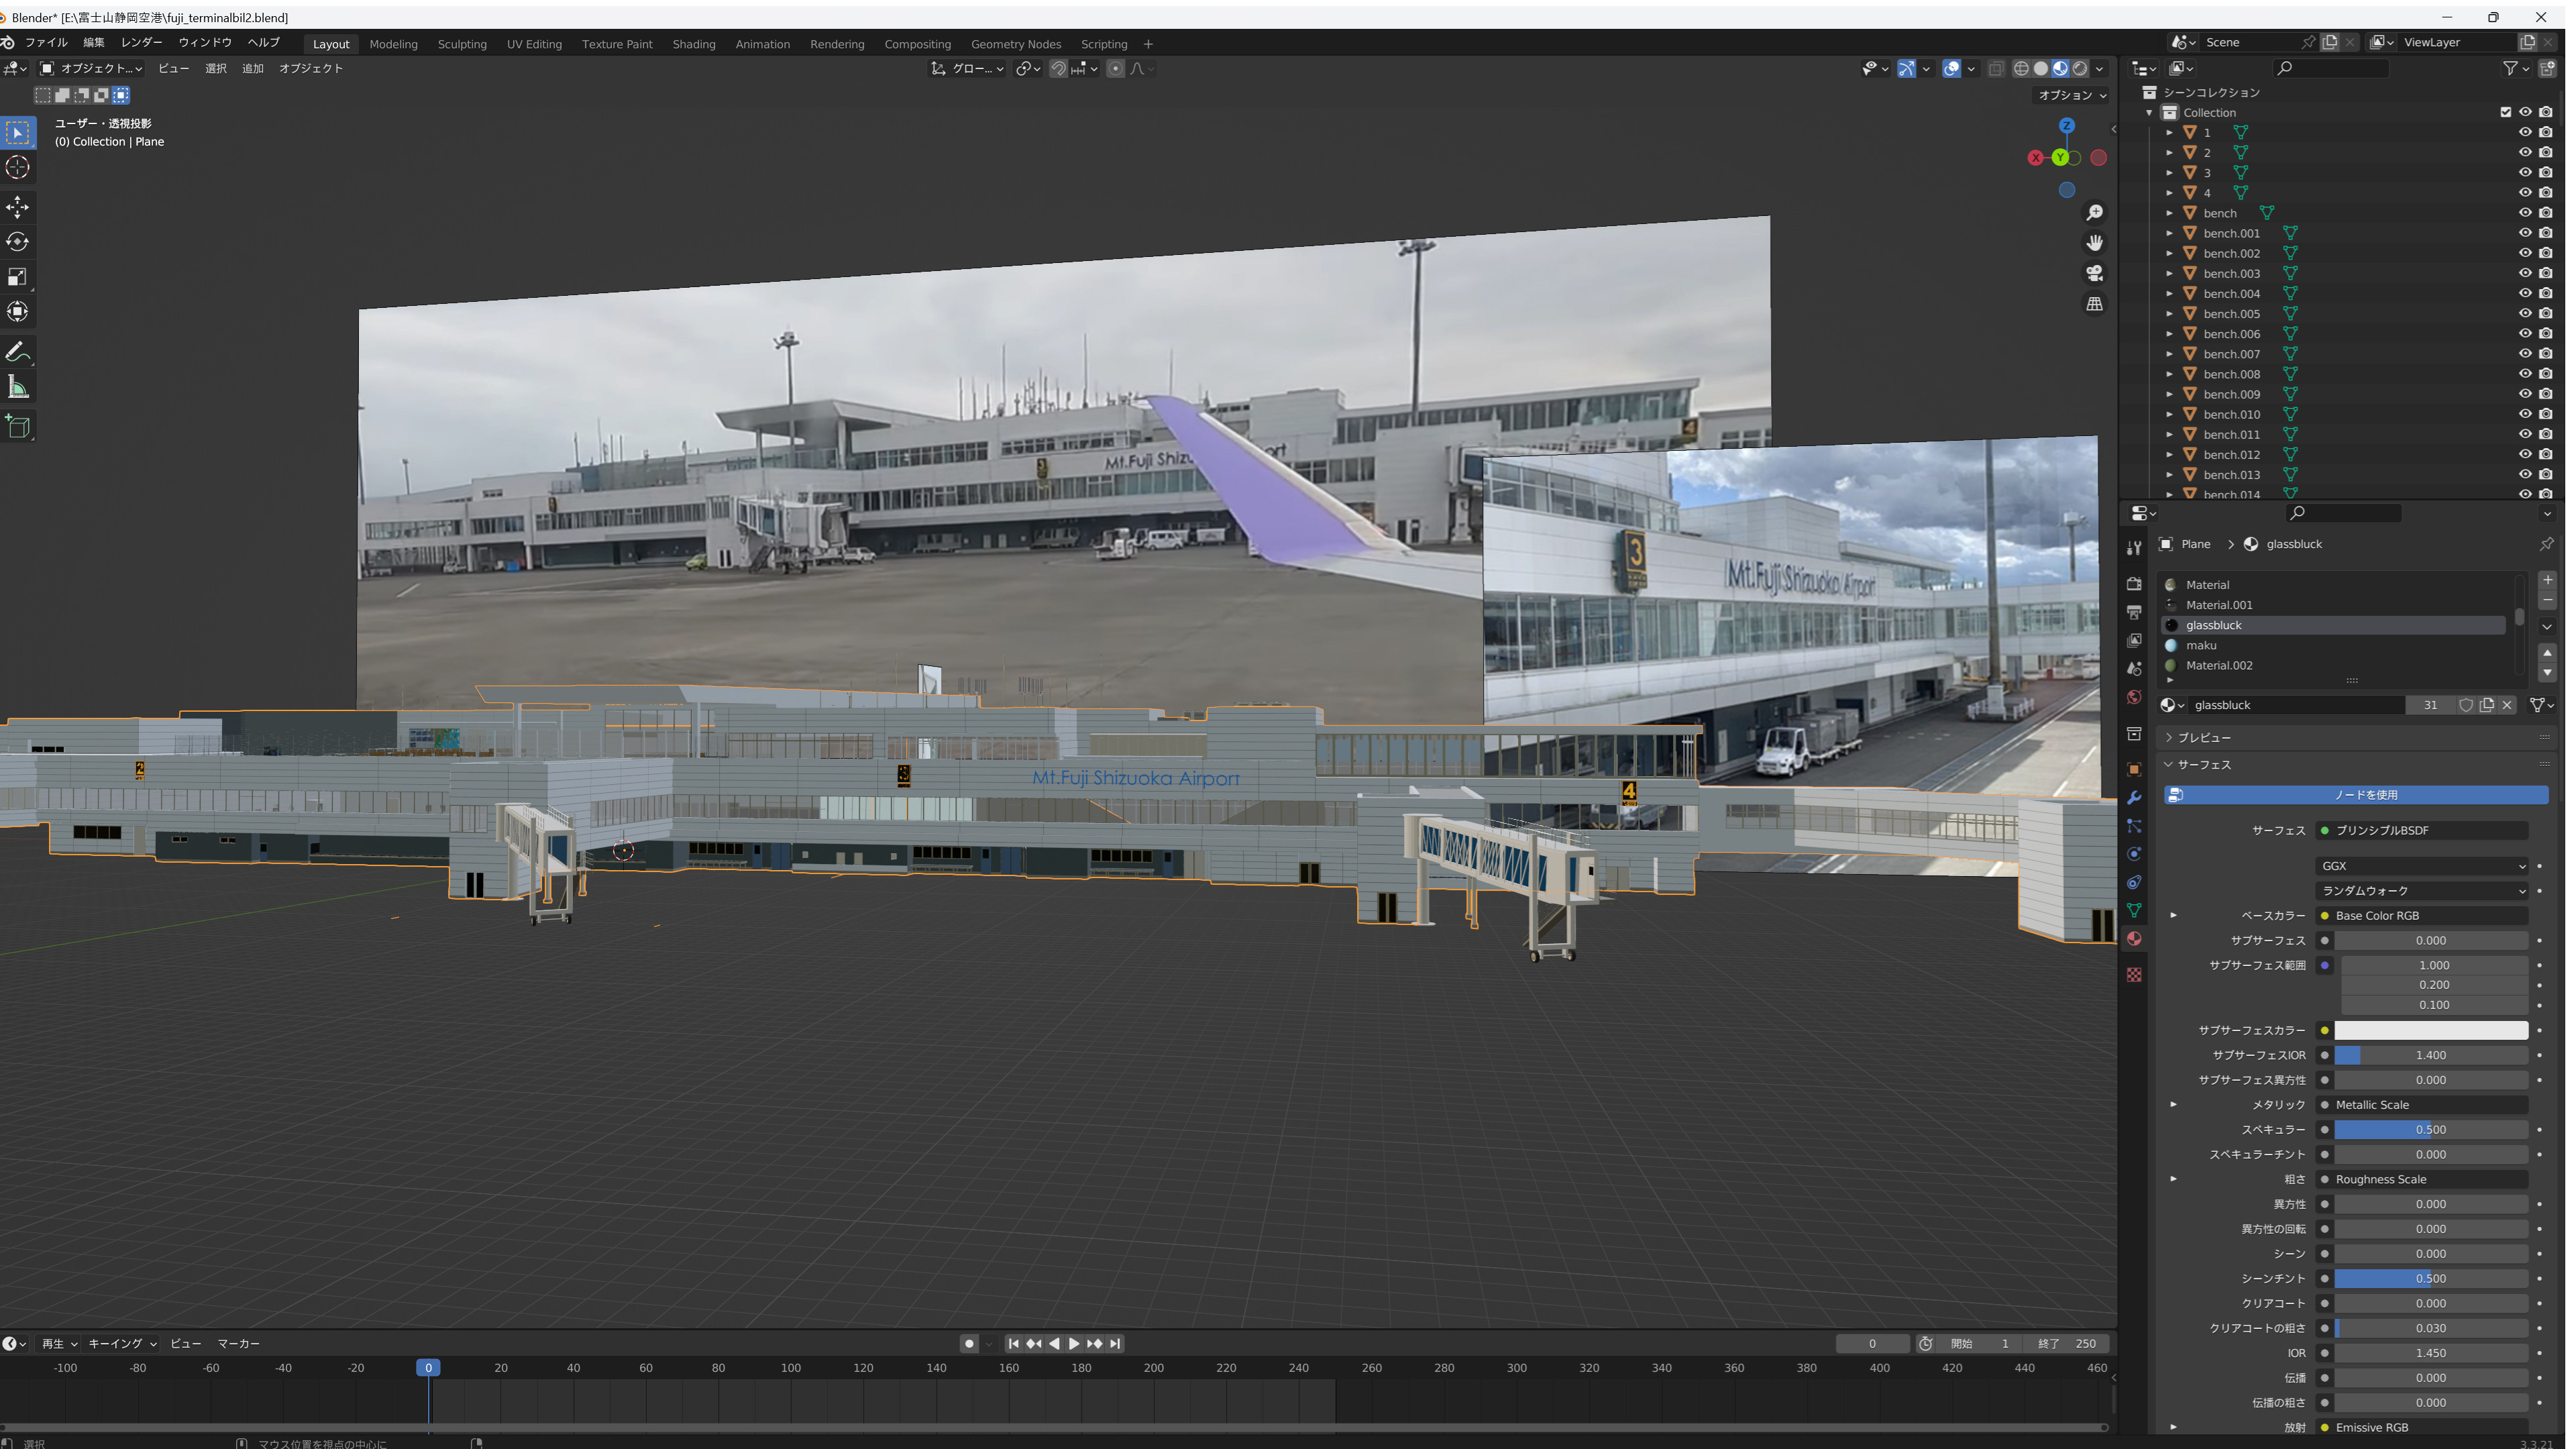Open the Render properties tab icon
2576x1449 pixels.
[2134, 584]
